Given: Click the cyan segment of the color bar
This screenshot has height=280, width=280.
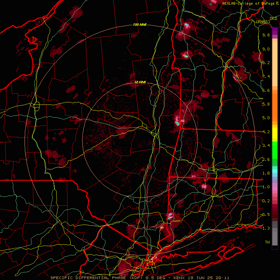Looking at the screenshot, I should [x=275, y=171].
